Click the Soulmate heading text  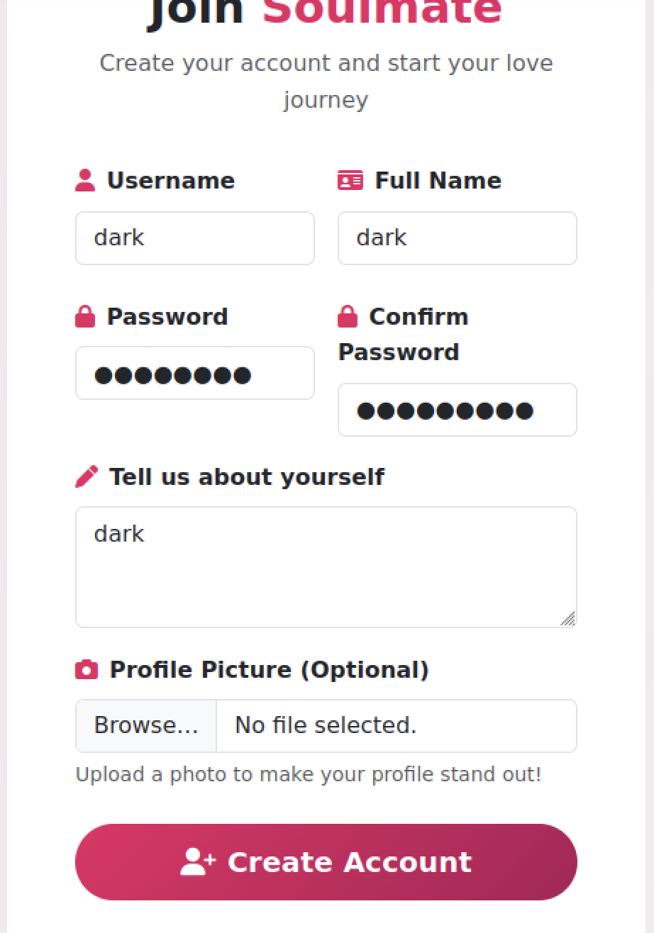click(382, 11)
